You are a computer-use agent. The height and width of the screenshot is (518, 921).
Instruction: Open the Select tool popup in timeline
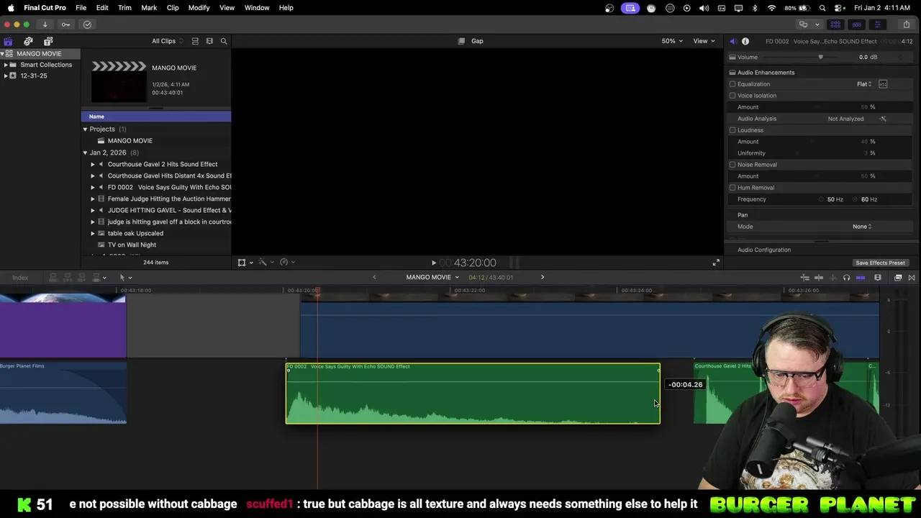point(125,278)
